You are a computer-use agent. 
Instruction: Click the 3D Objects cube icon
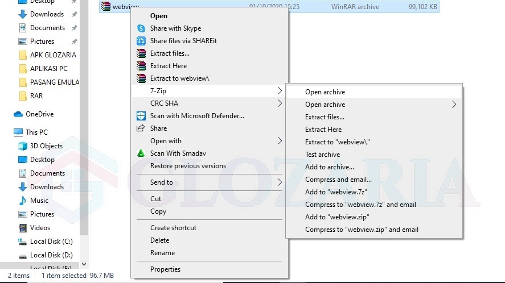pos(23,146)
